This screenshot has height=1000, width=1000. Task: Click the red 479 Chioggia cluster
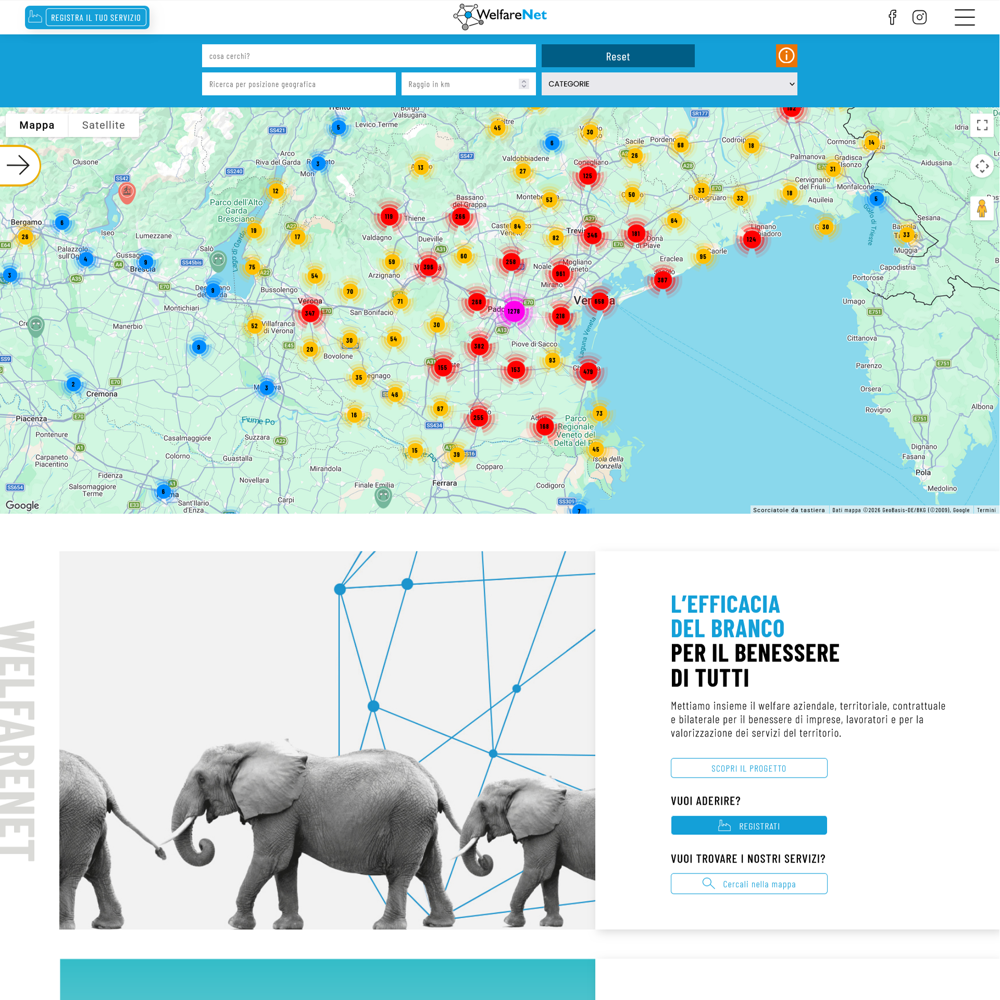(x=588, y=372)
